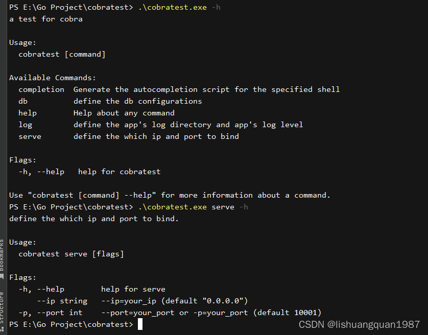The height and width of the screenshot is (335, 428).
Task: Place cursor at the last terminal prompt
Action: click(x=140, y=324)
